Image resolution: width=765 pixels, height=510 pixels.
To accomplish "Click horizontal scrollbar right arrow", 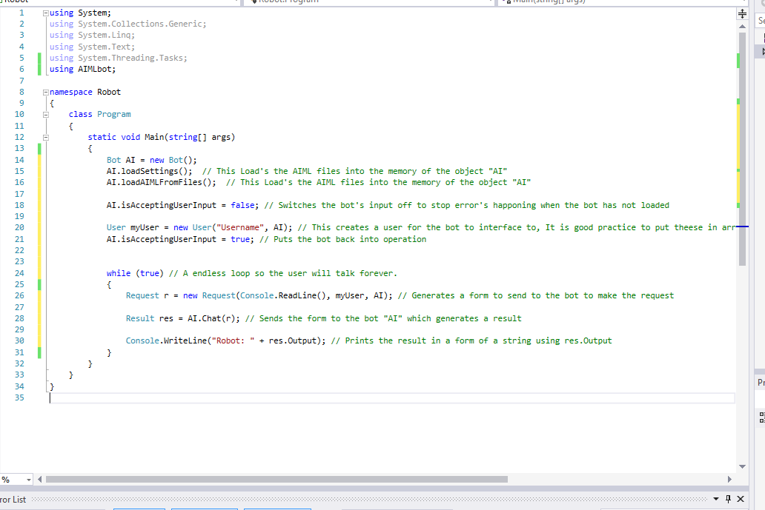I will tap(729, 480).
